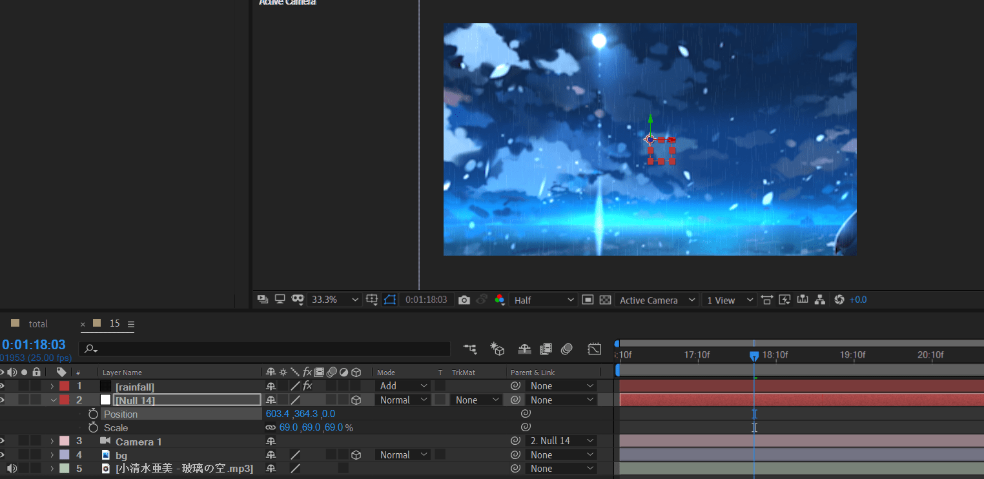The image size is (984, 479).
Task: Open the Camera 1 parent dropdown "2. Null 14"
Action: [561, 441]
